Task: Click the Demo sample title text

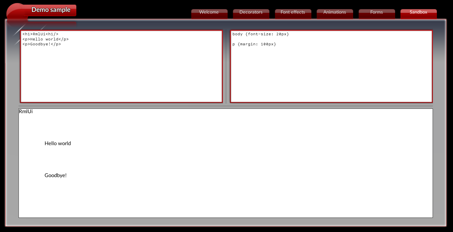Action: 51,10
